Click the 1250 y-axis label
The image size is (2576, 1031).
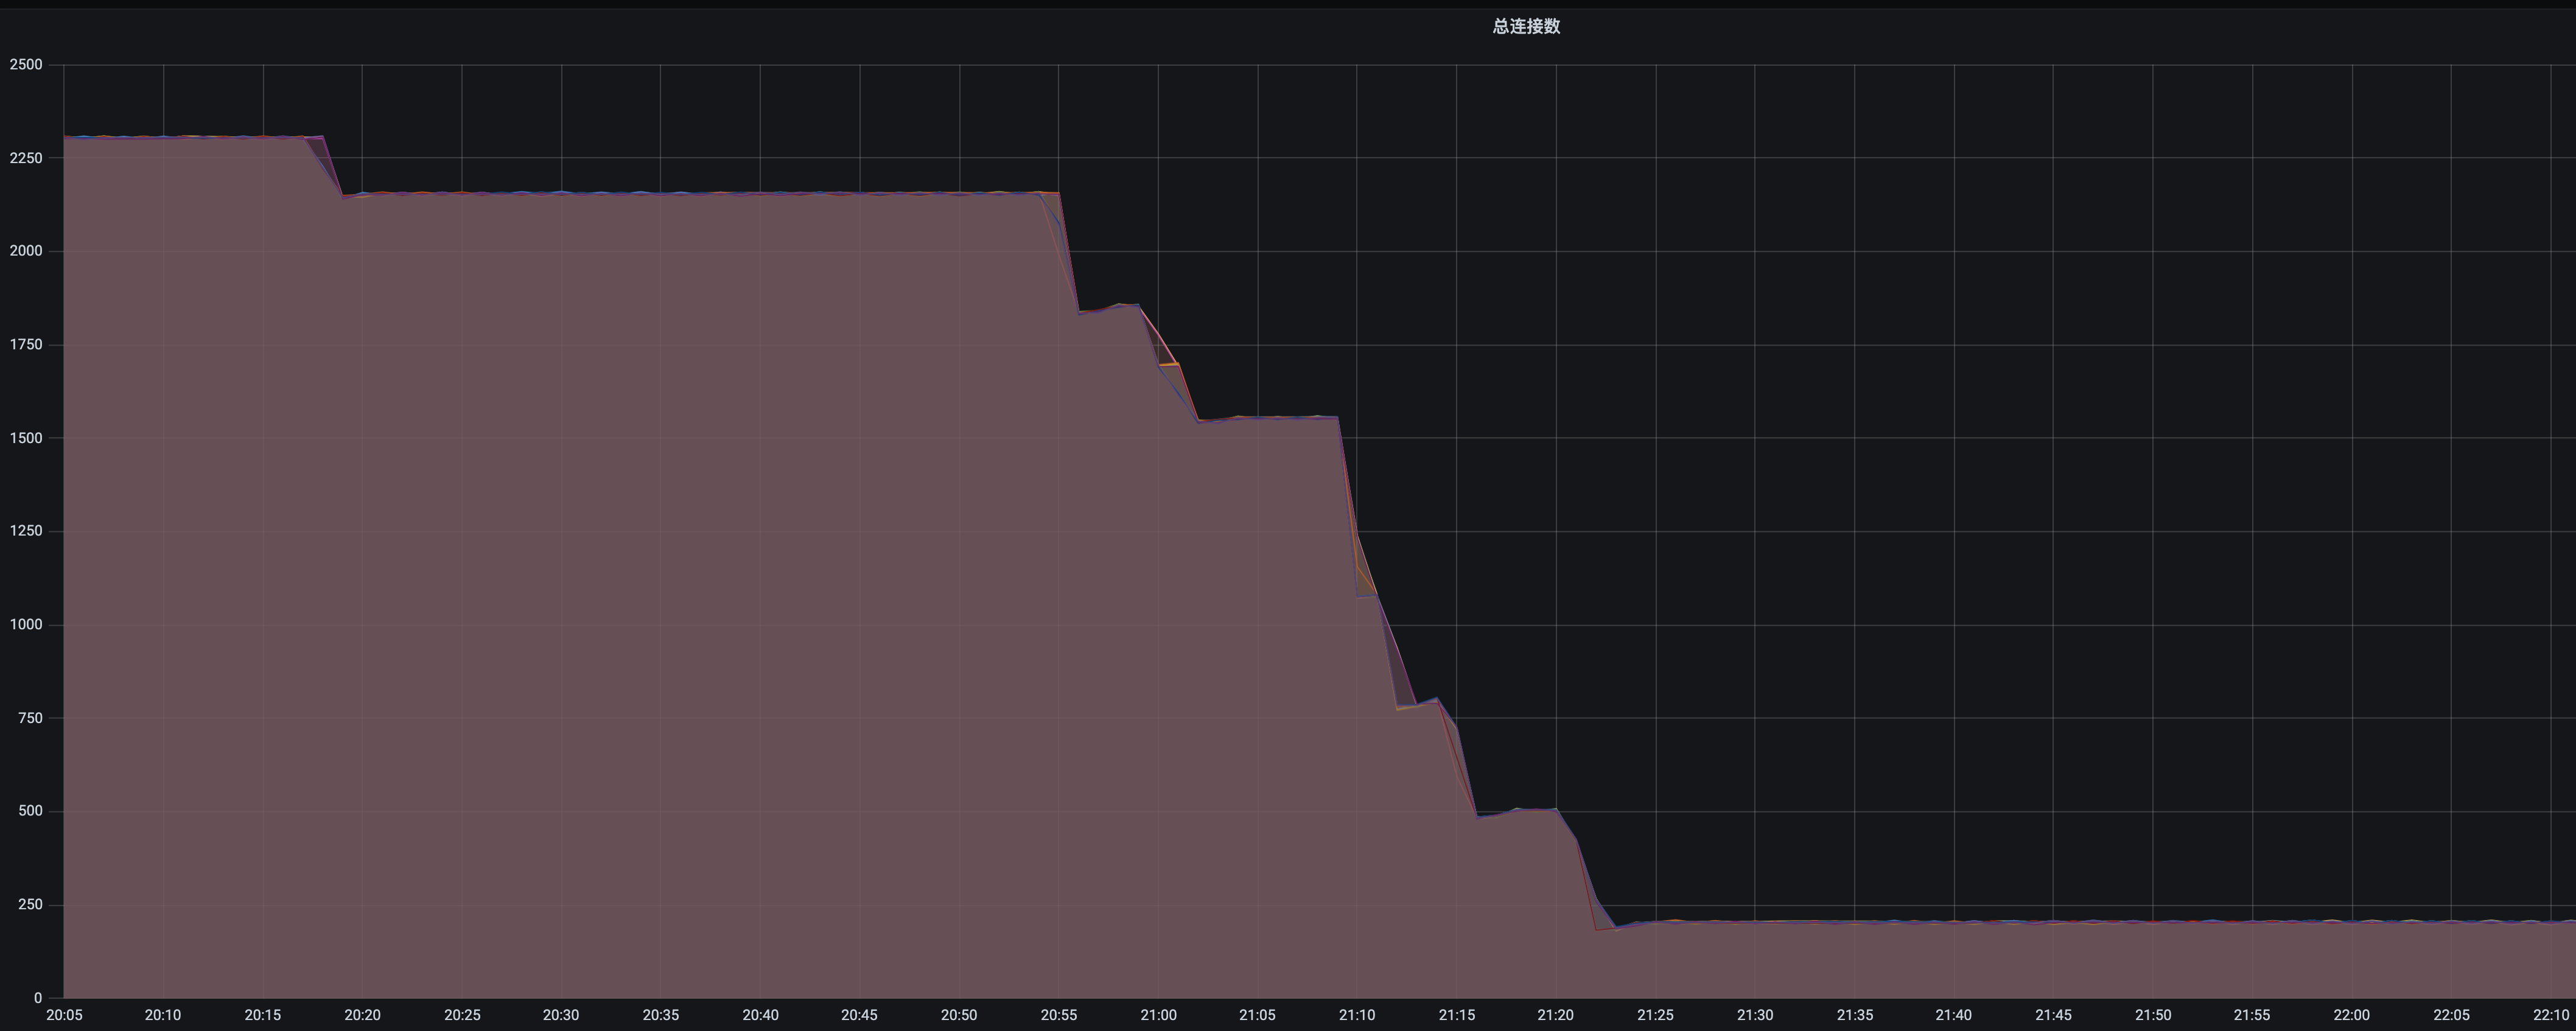pyautogui.click(x=26, y=531)
